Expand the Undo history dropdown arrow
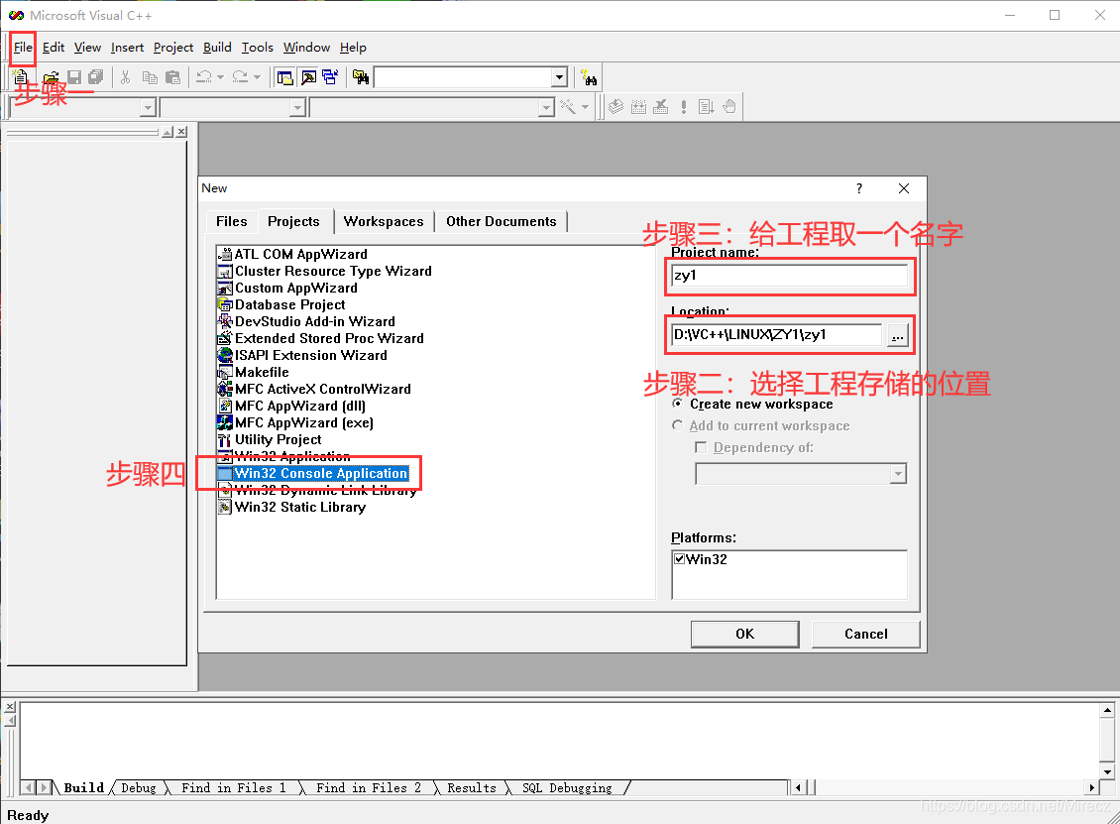The image size is (1120, 824). (220, 77)
